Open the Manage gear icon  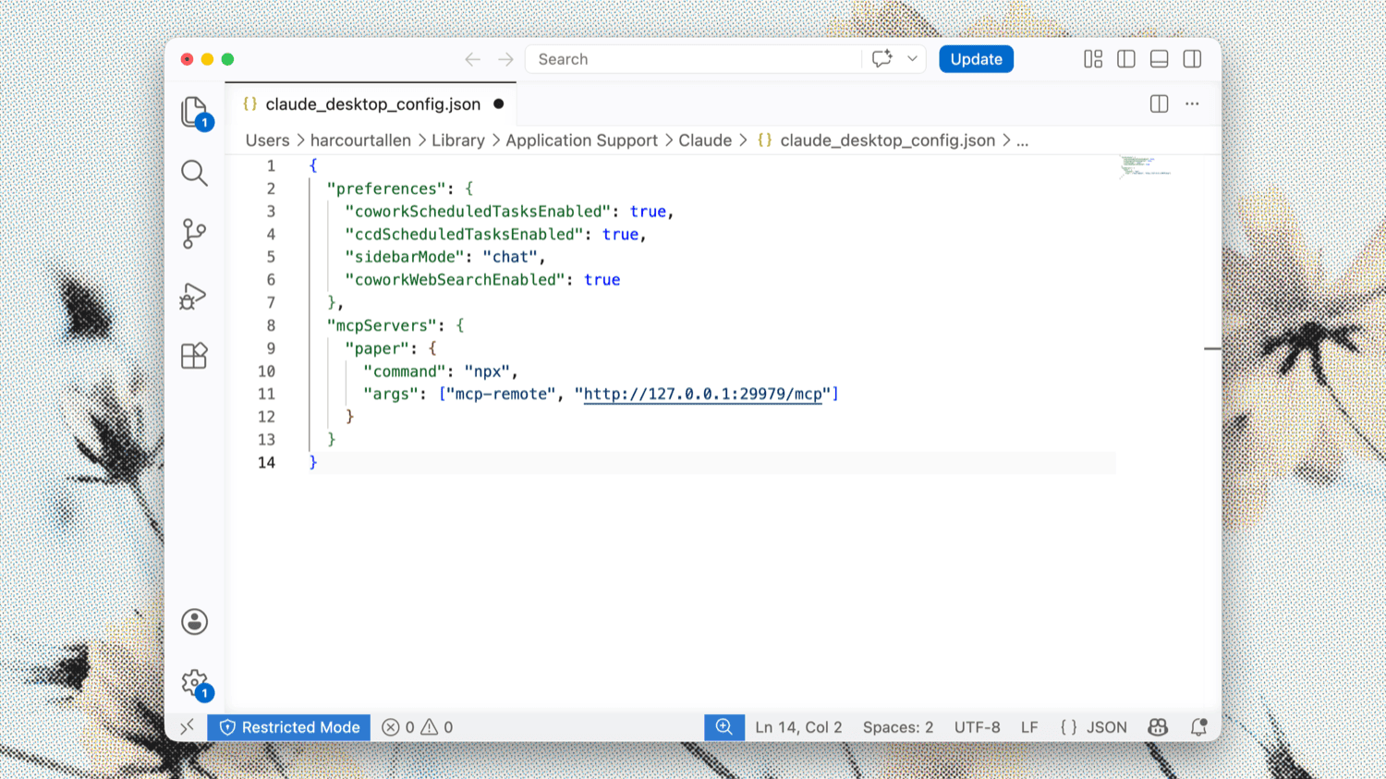(196, 685)
